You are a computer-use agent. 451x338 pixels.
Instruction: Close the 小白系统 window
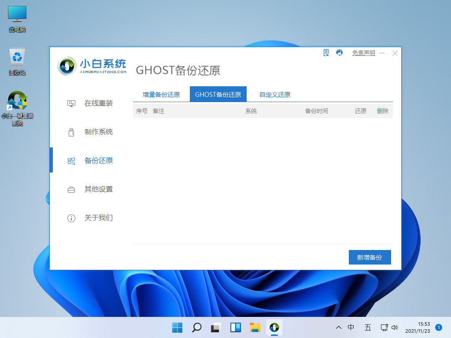pyautogui.click(x=395, y=53)
